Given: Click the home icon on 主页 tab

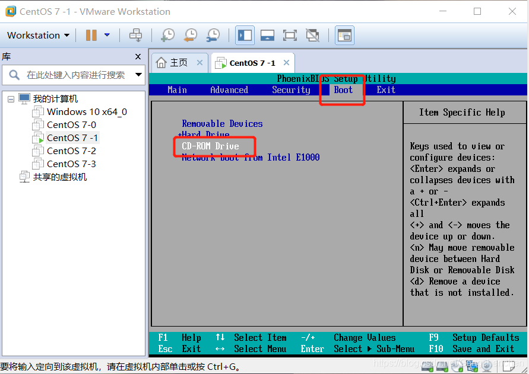Looking at the screenshot, I should point(161,62).
